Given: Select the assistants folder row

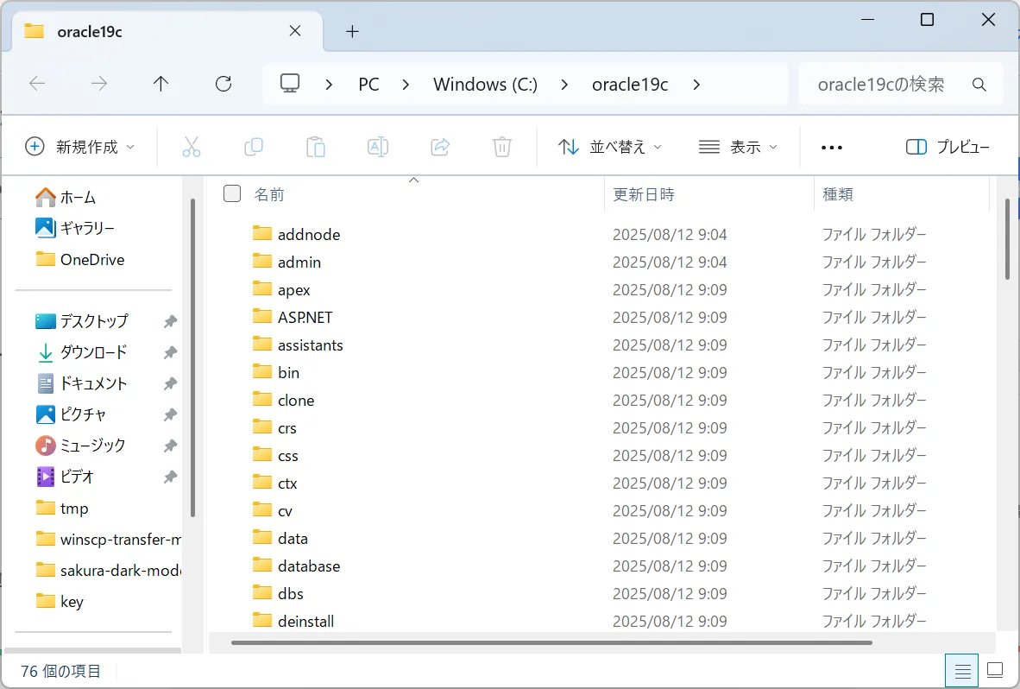Looking at the screenshot, I should 601,344.
